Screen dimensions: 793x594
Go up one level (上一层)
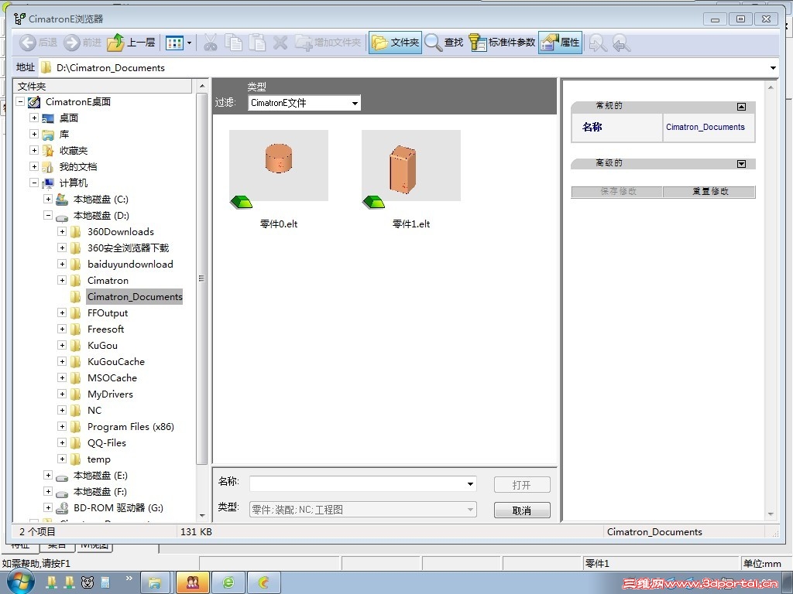(x=131, y=43)
